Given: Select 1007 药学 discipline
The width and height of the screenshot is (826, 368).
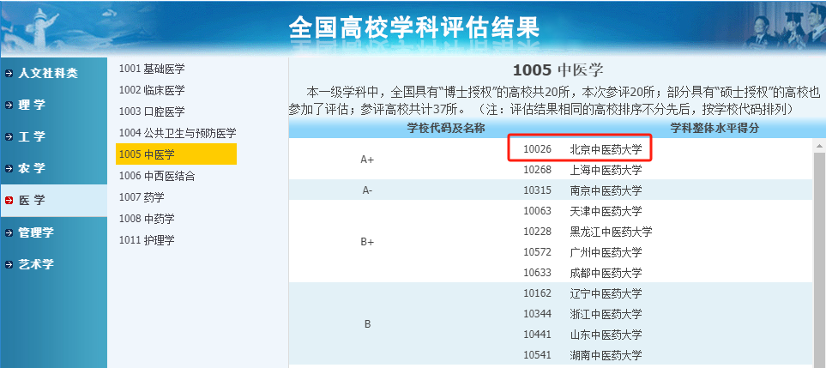Looking at the screenshot, I should pos(142,197).
